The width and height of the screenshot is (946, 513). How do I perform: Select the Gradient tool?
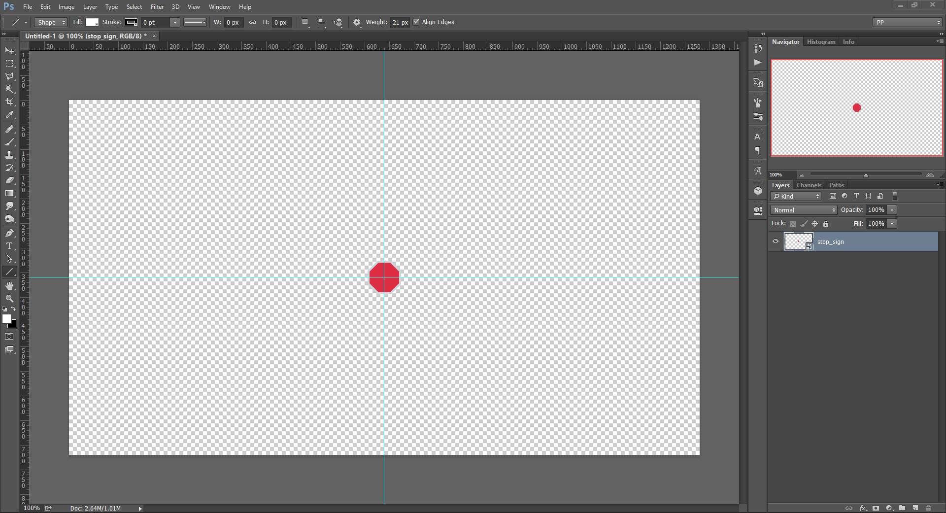(9, 193)
